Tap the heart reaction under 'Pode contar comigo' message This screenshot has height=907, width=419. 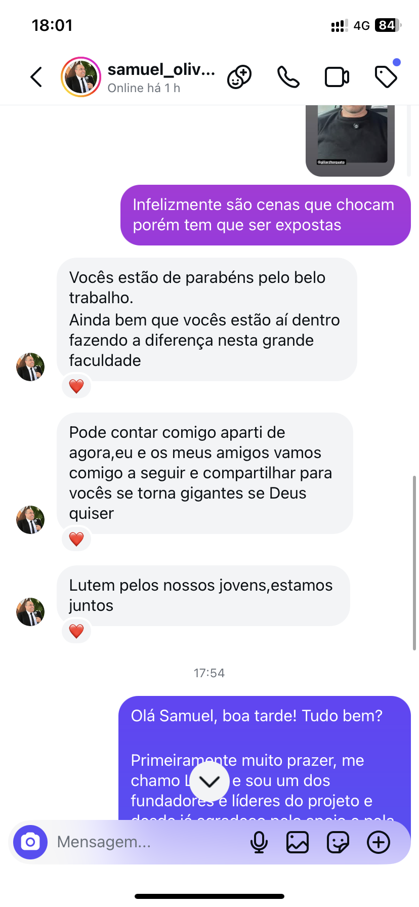click(x=76, y=539)
